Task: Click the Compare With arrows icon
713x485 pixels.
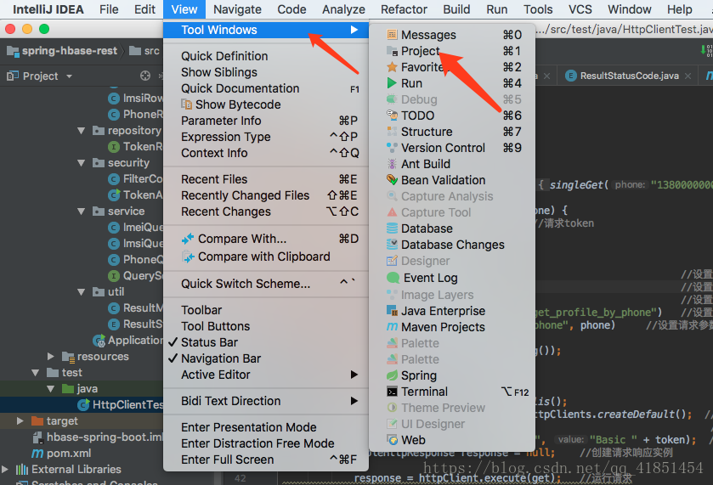Action: click(187, 239)
